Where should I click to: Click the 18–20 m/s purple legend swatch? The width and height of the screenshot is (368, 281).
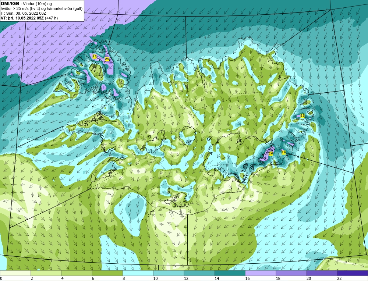click(x=291, y=273)
